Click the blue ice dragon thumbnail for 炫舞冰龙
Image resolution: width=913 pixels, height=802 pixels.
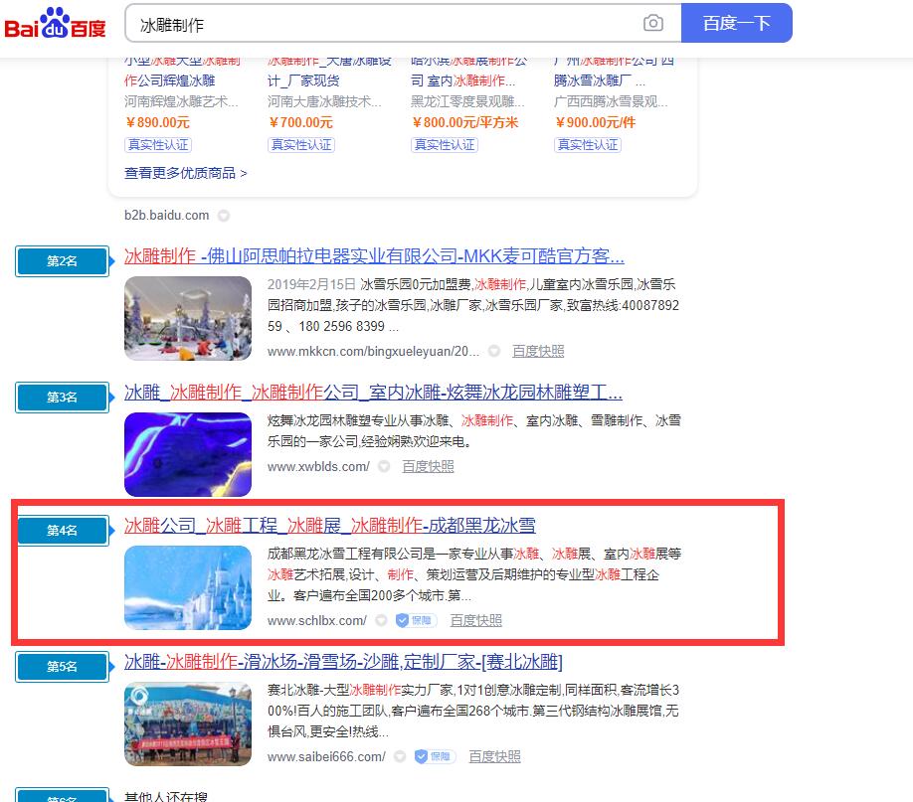[x=188, y=453]
